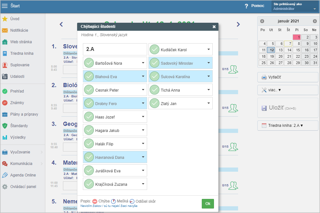The image size is (320, 213).
Task: Select the 2.A class header cell
Action: [115, 49]
